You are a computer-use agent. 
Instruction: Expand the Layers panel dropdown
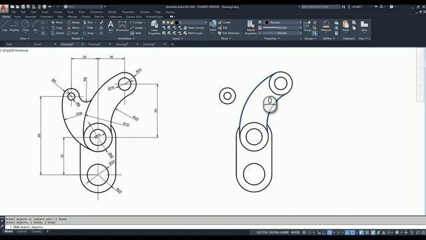178,39
